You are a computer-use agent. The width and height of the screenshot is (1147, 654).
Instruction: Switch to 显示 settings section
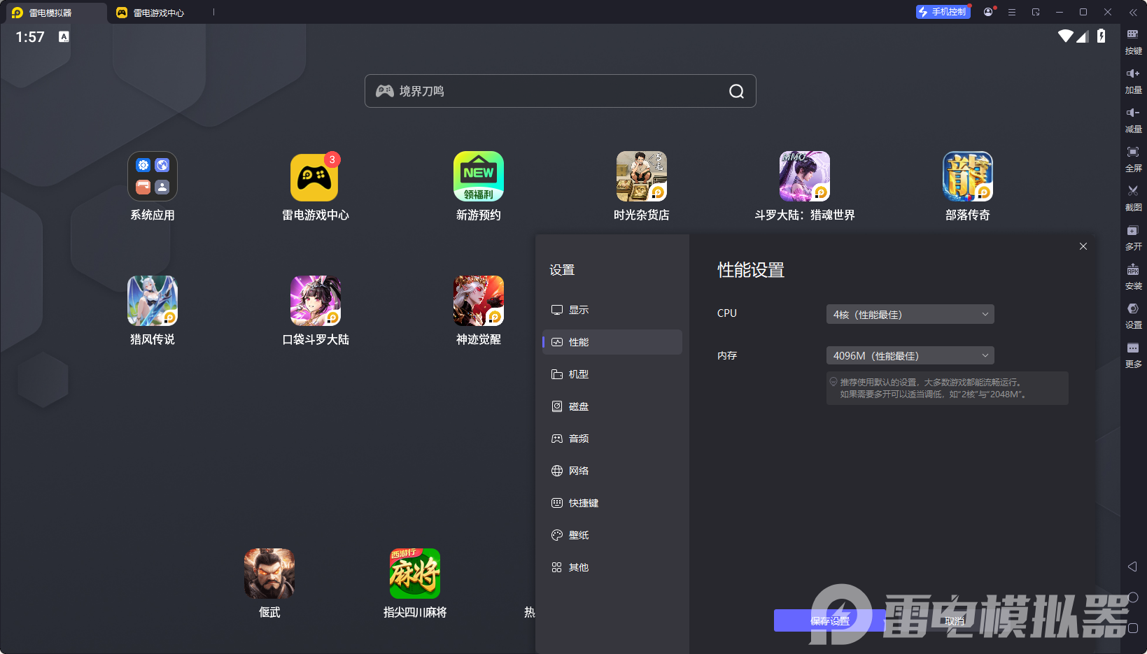612,310
